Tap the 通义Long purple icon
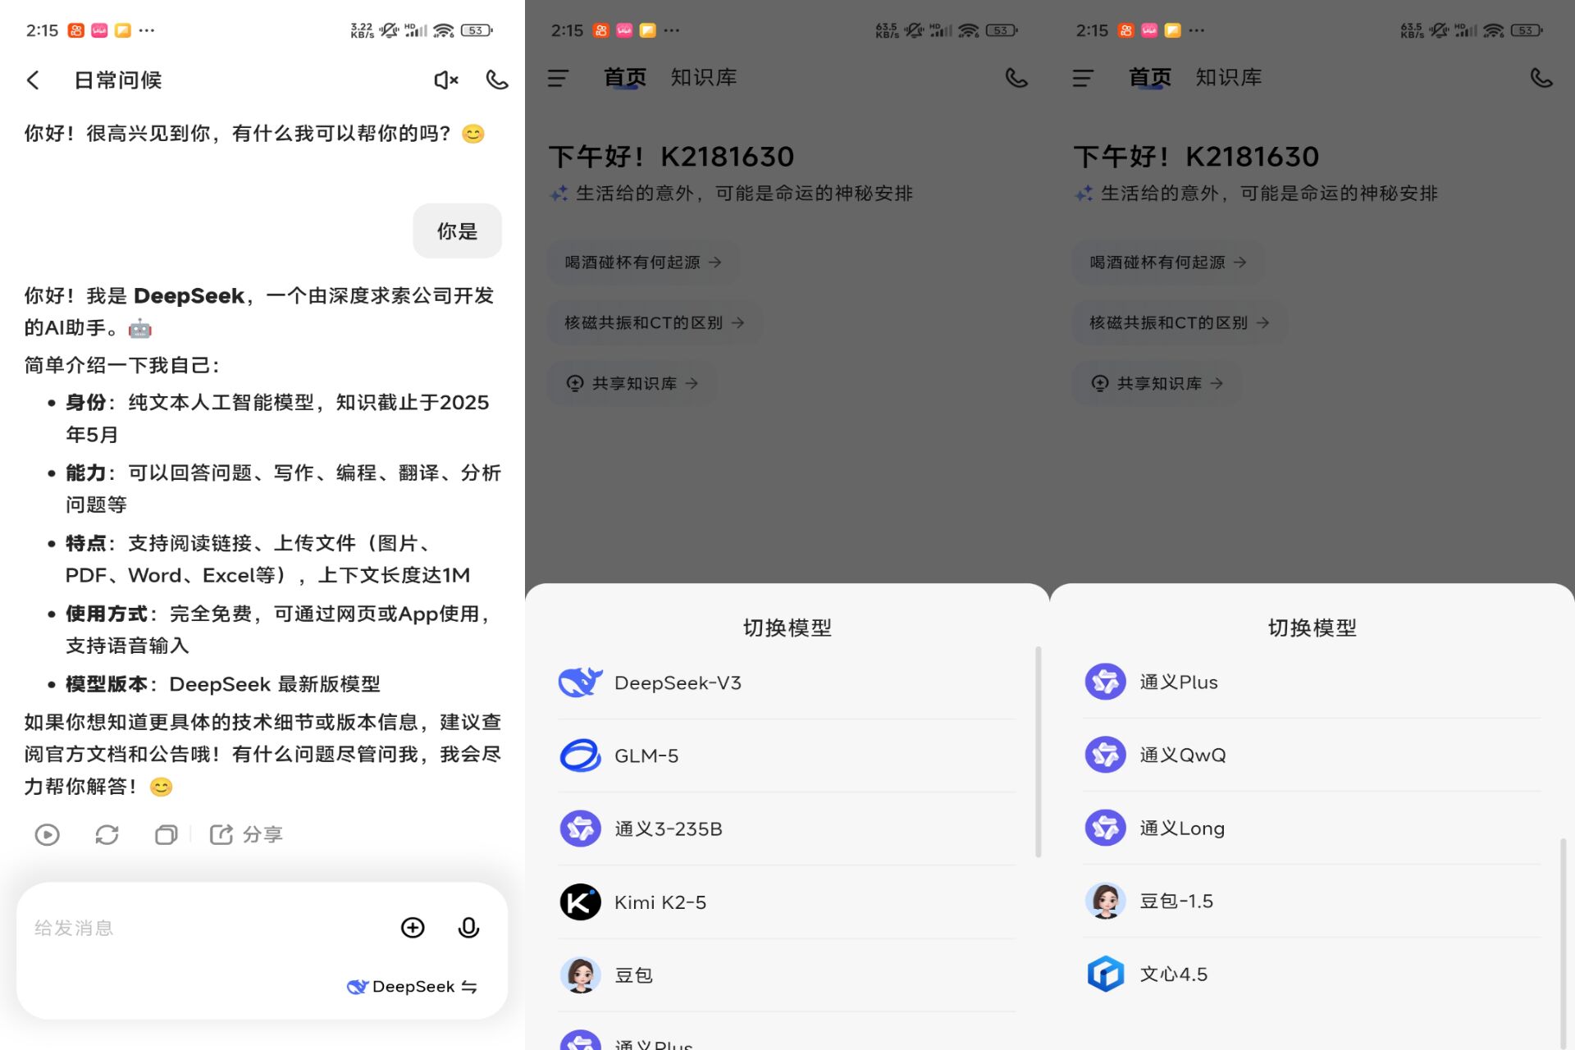This screenshot has height=1050, width=1575. pyautogui.click(x=1105, y=828)
